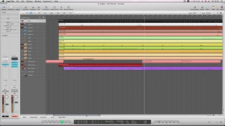
Task: Click the Crop toolbar button
Action: [x=61, y=8]
